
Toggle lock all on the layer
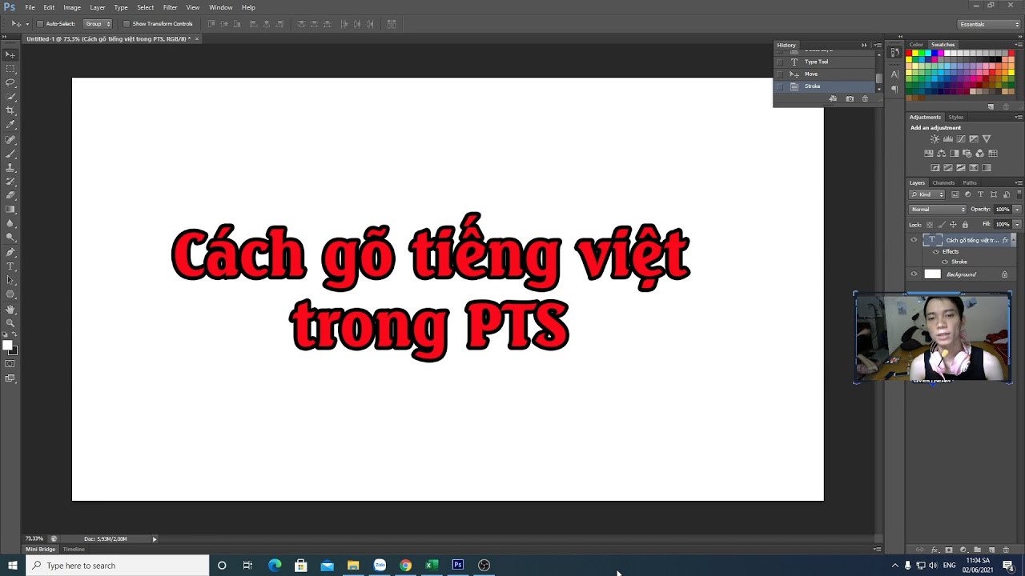click(965, 225)
